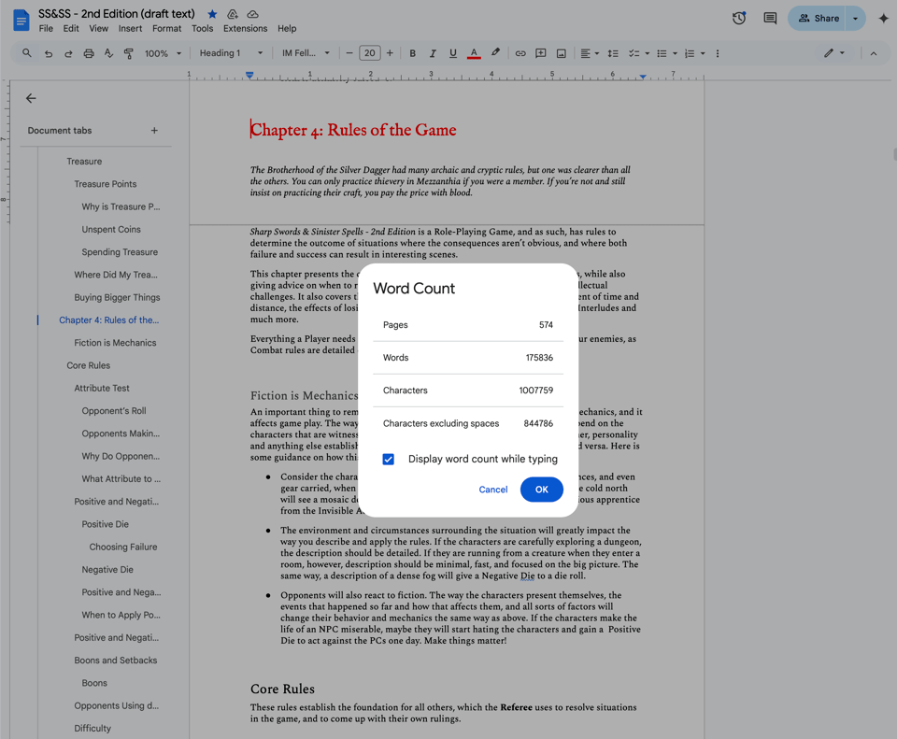
Task: Open the Insert menu
Action: pos(130,29)
